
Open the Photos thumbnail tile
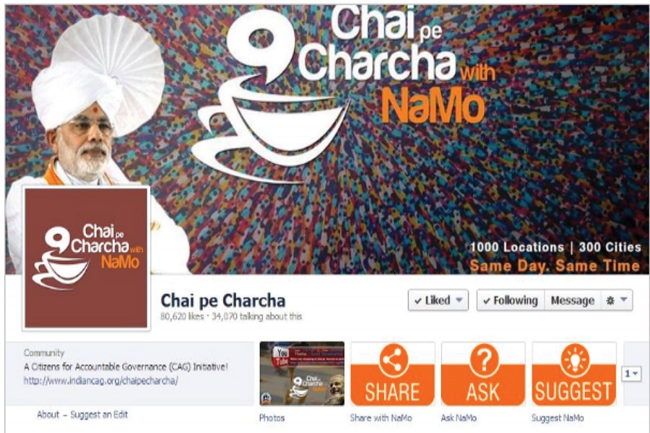point(302,374)
